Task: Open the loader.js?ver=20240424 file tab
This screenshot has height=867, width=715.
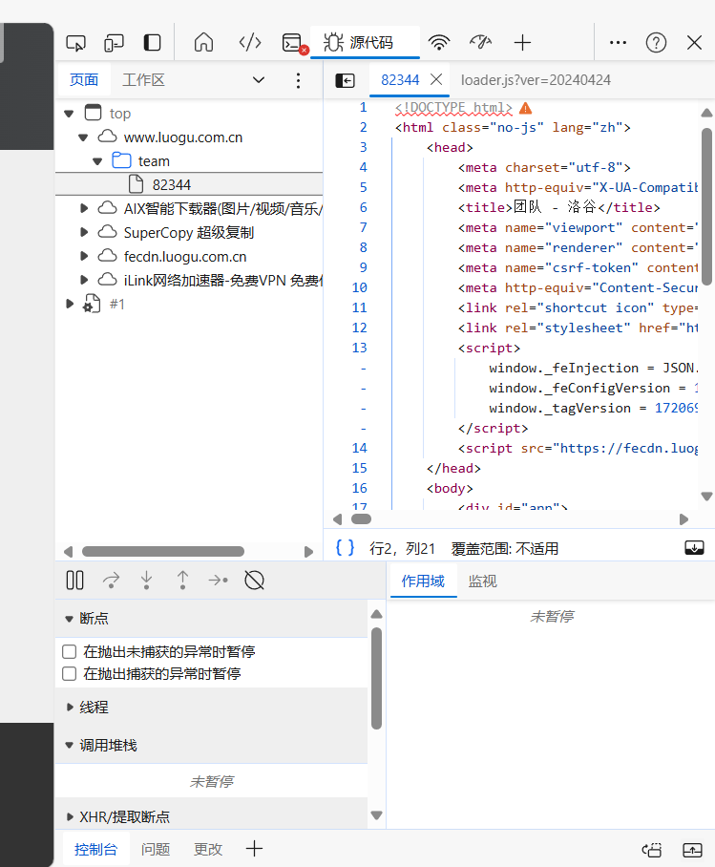Action: click(536, 80)
